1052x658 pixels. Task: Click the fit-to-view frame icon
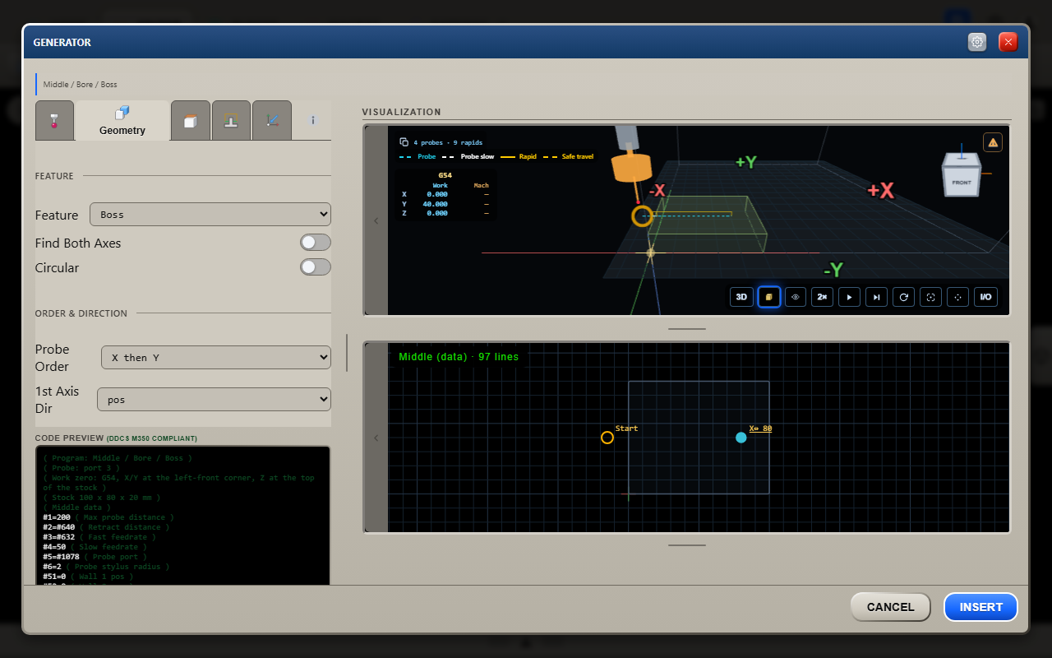click(930, 297)
